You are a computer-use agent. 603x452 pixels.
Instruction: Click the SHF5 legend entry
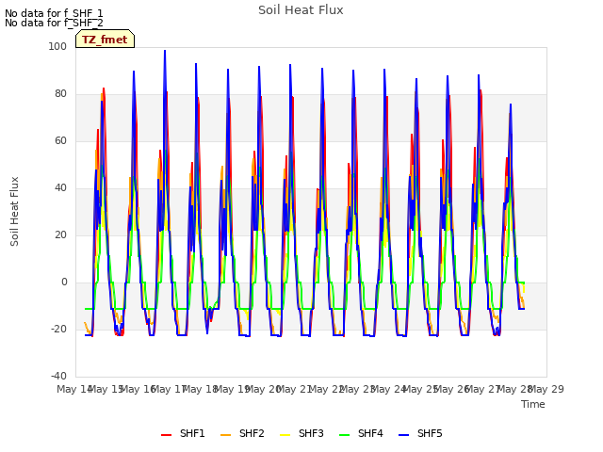coord(420,433)
